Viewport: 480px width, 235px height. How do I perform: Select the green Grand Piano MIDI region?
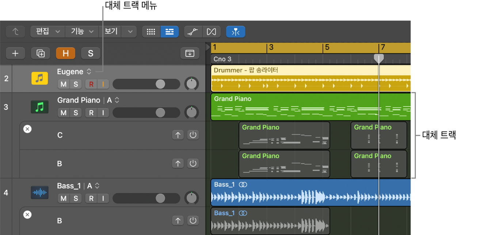tap(311, 107)
